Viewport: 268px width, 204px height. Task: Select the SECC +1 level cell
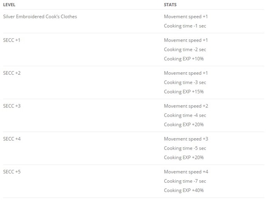[x=11, y=40]
